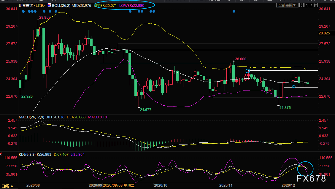Click the chart playback icon
The image size is (335, 189).
tap(311, 5)
